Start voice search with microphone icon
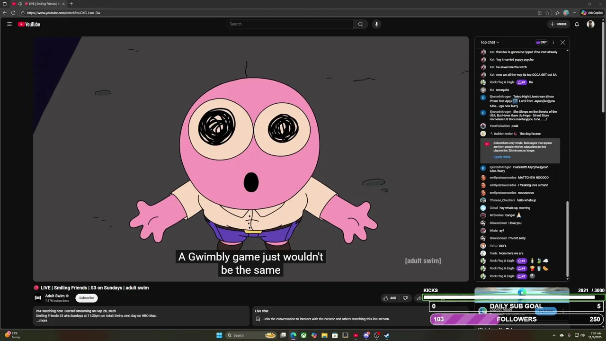The image size is (606, 341). click(x=376, y=24)
